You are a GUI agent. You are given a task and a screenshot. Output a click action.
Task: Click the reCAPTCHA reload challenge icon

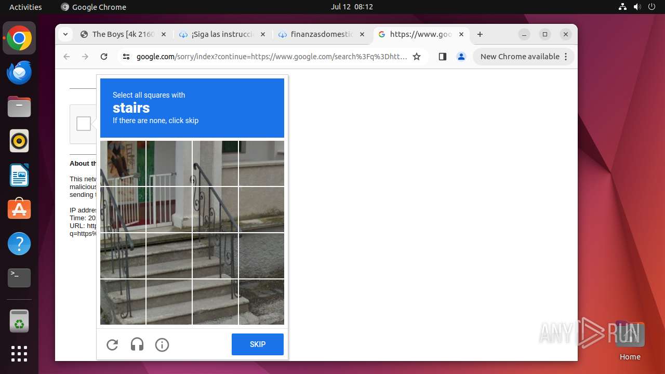112,344
